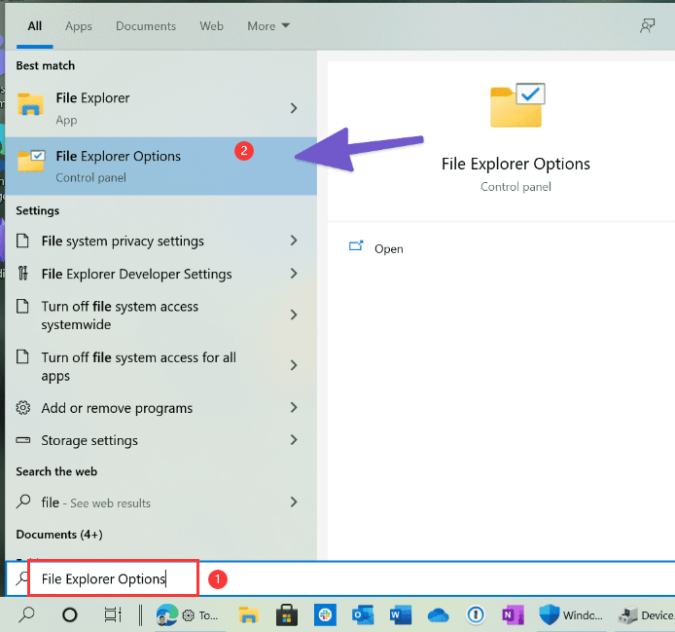Click the Developer Settings tools icon
675x632 pixels.
[x=22, y=274]
